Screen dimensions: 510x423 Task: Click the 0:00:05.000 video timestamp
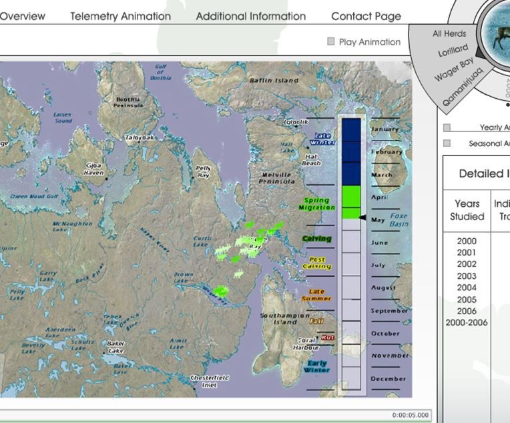[x=410, y=415]
